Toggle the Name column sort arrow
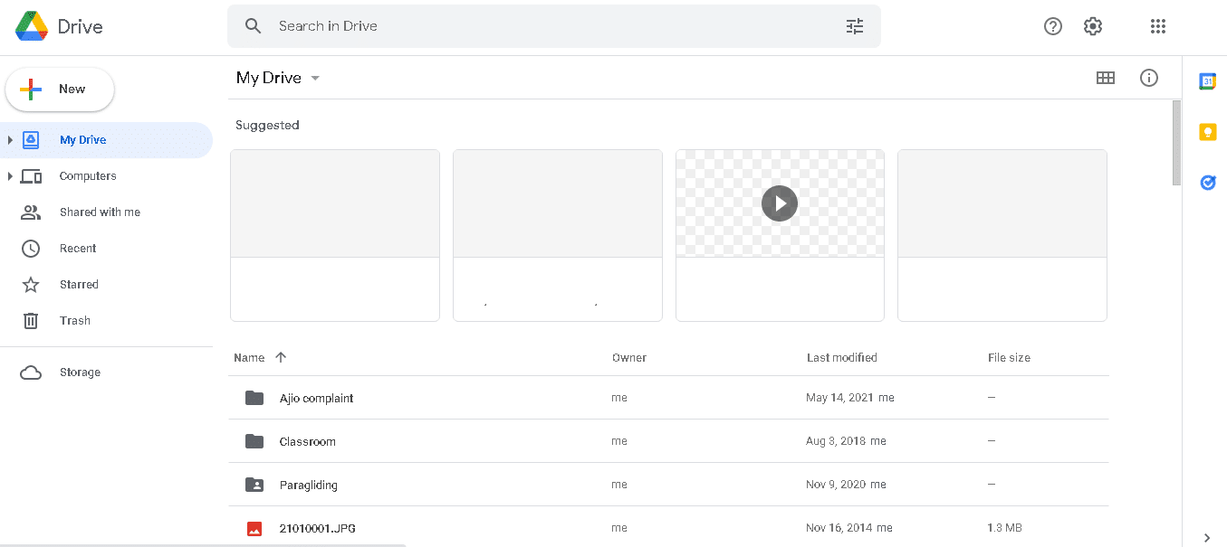 click(x=281, y=357)
